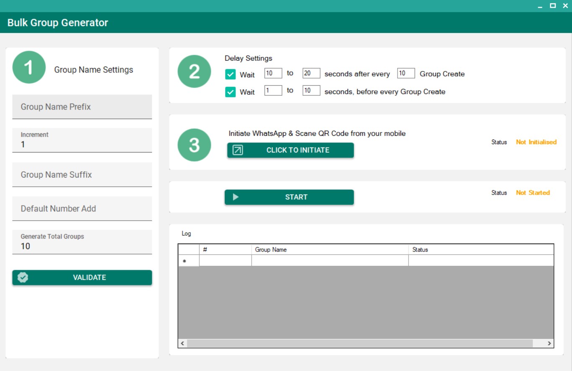Click the validate checkmark badge icon
The width and height of the screenshot is (572, 371).
(x=23, y=277)
